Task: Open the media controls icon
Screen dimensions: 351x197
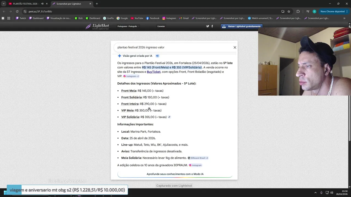Action: (308, 11)
